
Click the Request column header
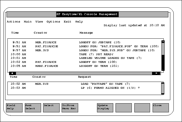pyautogui.click(x=84, y=77)
